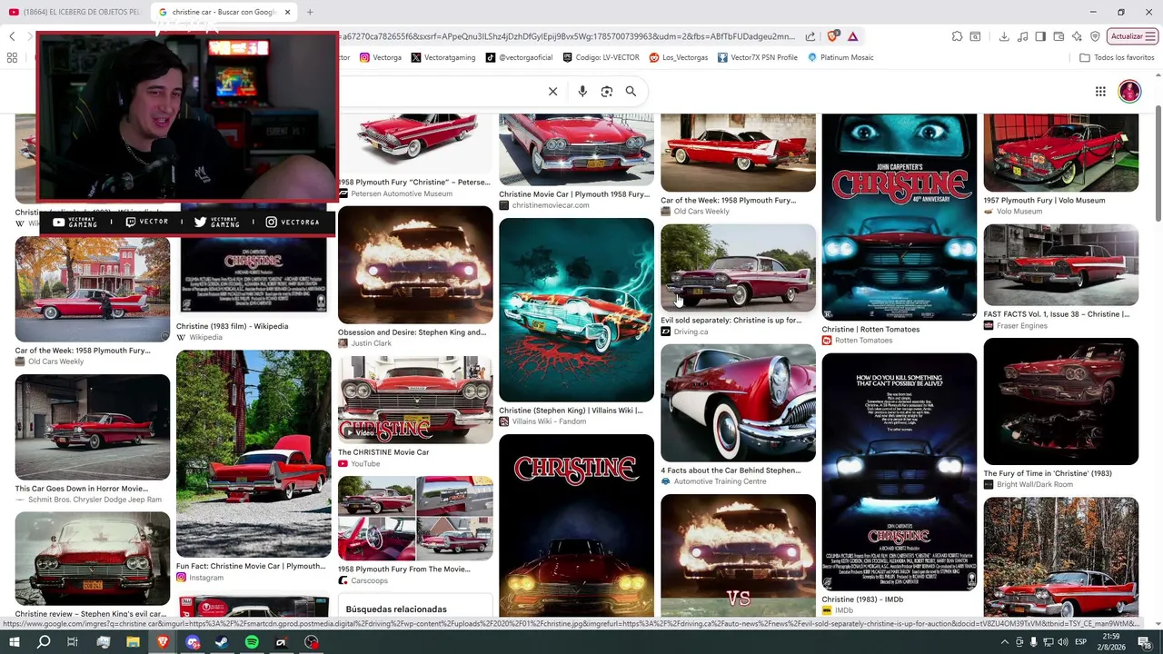1163x654 pixels.
Task: Click the address bar URL field
Action: pyautogui.click(x=568, y=36)
